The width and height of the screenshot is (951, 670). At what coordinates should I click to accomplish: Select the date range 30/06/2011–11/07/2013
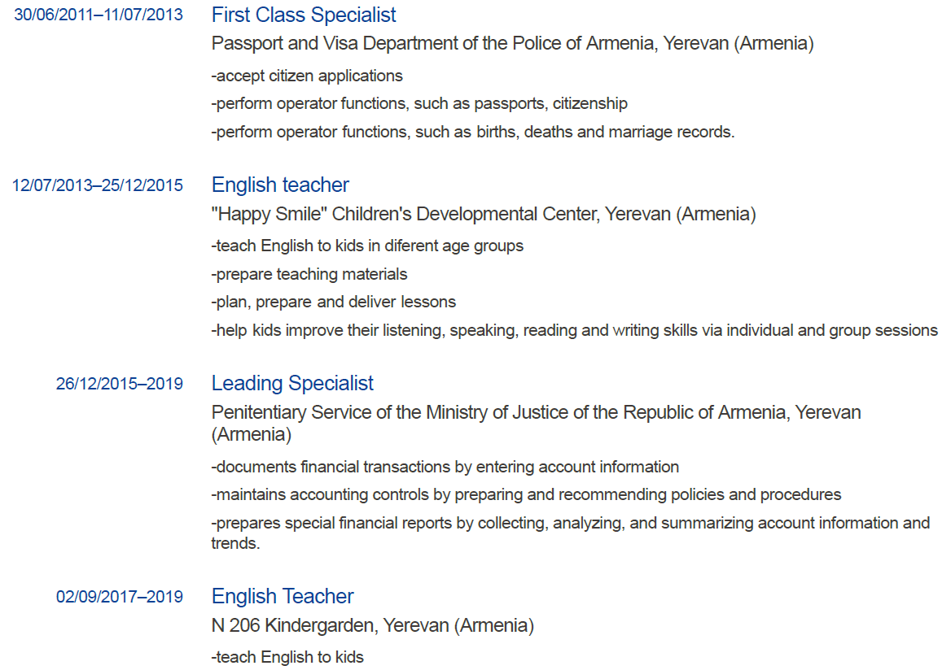pos(99,15)
